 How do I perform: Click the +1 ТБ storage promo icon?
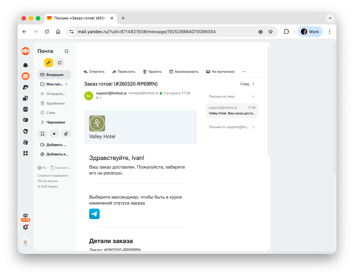point(26,218)
